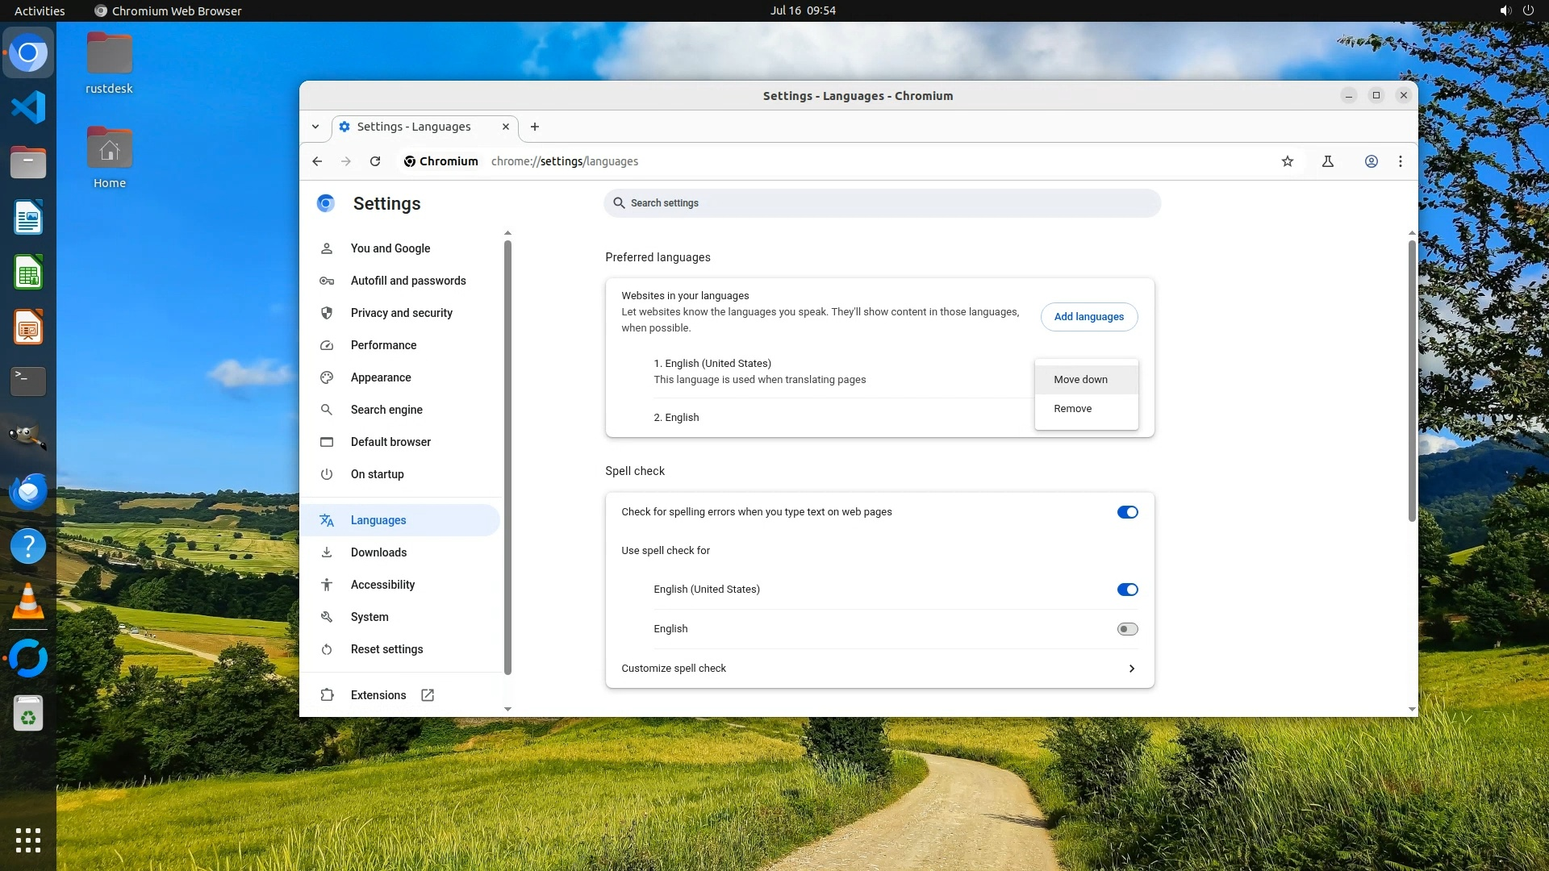Go back to previous page
This screenshot has width=1549, height=871.
pos(317,161)
